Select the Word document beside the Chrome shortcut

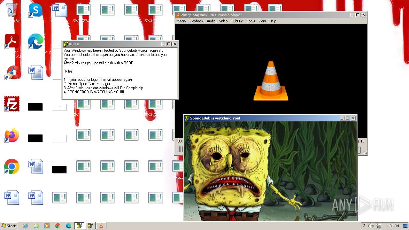pos(36,166)
